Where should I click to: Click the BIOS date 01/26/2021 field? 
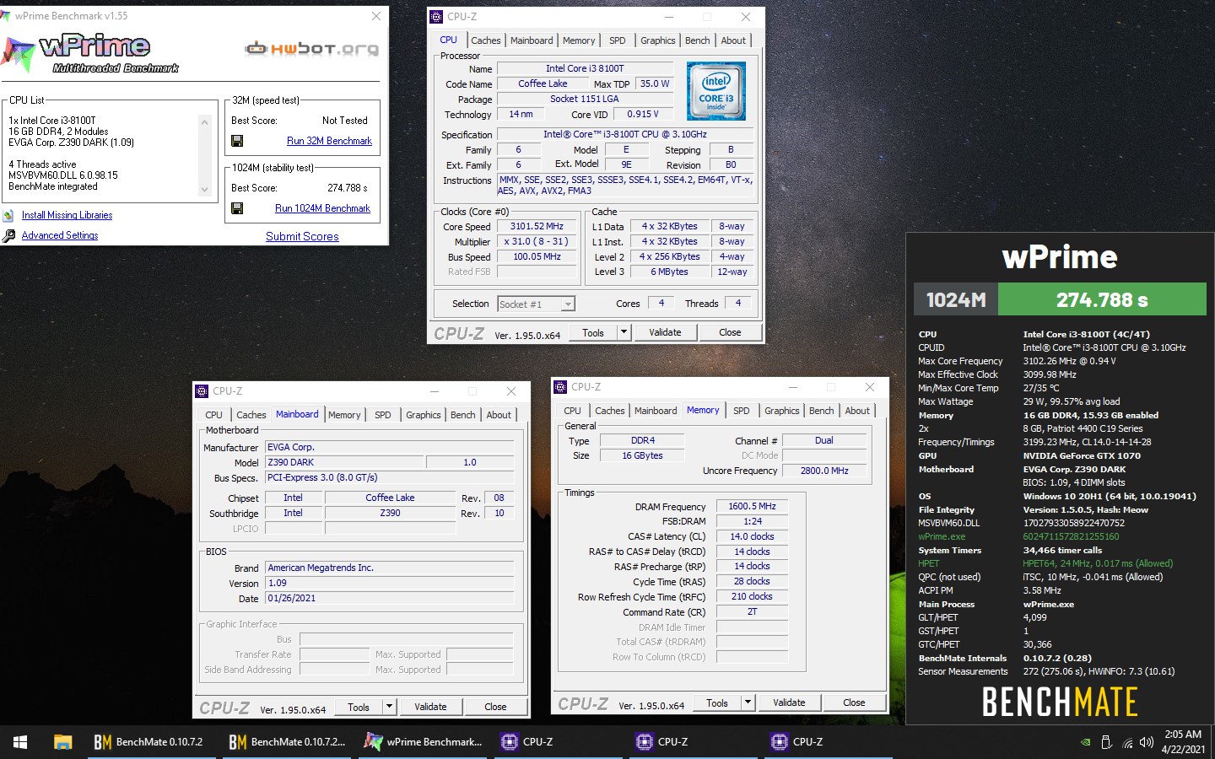coord(389,598)
